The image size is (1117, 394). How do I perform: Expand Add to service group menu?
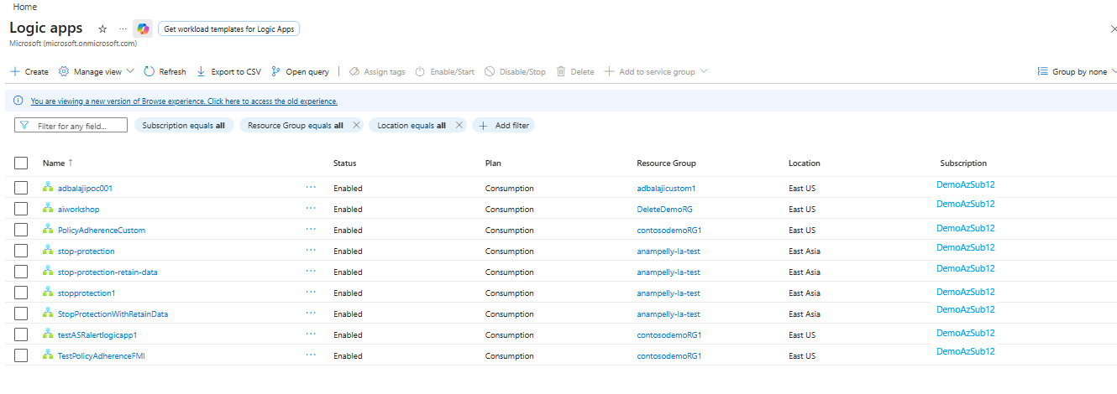(656, 71)
